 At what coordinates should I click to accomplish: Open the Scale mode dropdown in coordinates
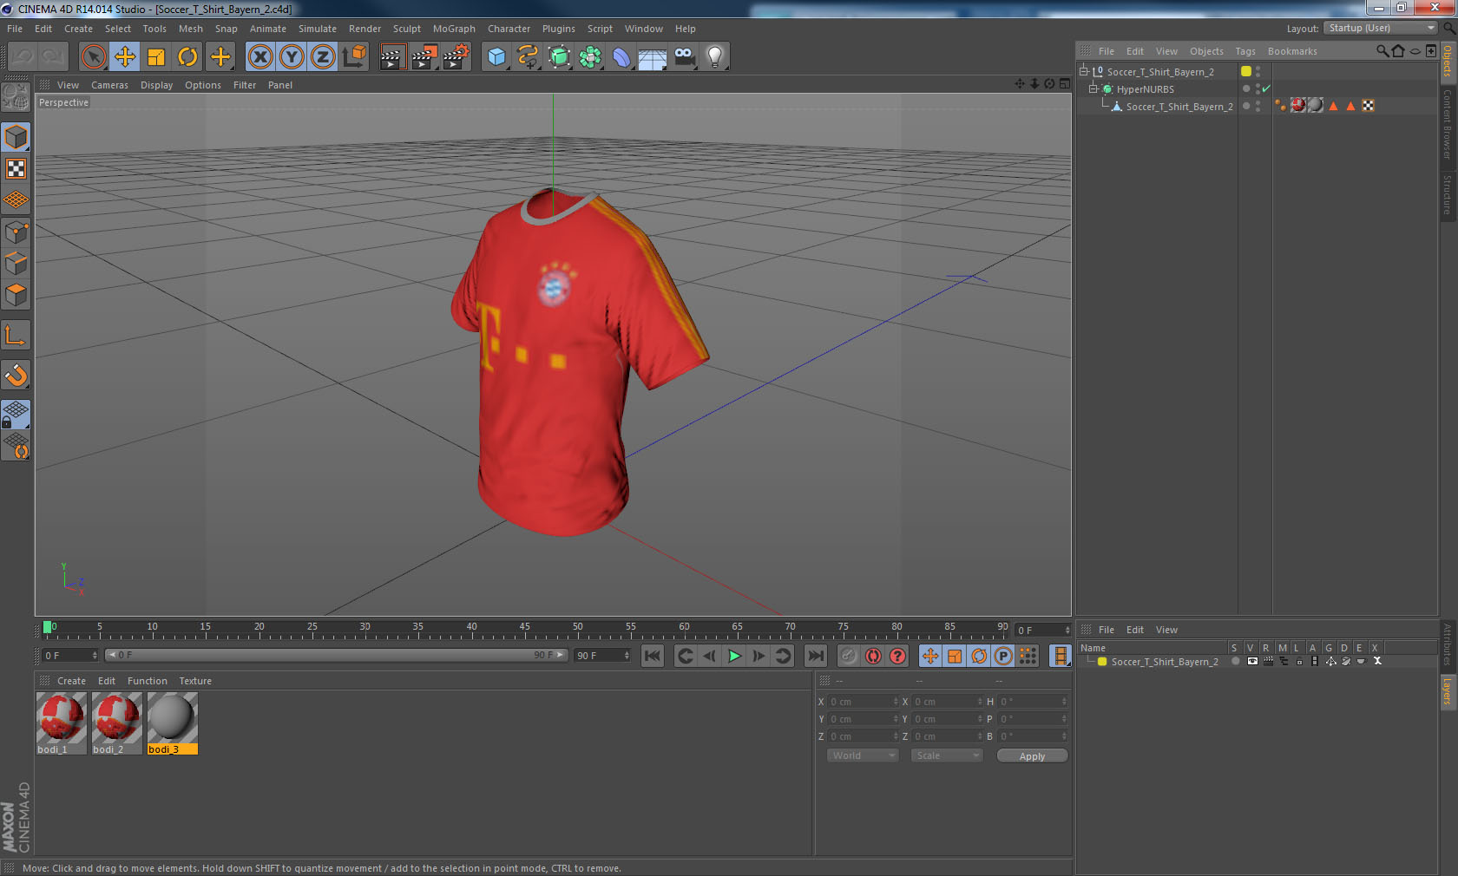click(x=947, y=756)
